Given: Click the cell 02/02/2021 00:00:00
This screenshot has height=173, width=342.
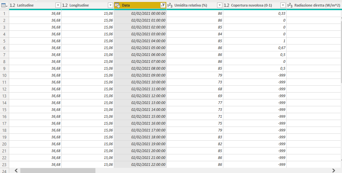Looking at the screenshot, I should tap(140, 13).
